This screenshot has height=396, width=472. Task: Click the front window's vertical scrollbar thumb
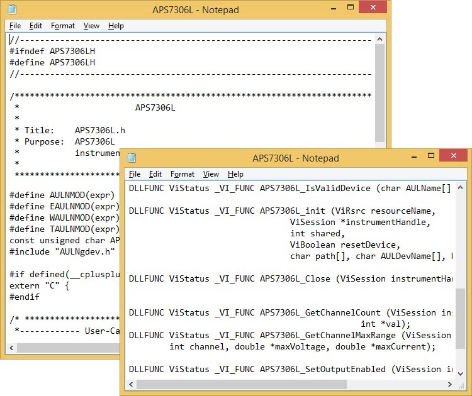click(461, 327)
